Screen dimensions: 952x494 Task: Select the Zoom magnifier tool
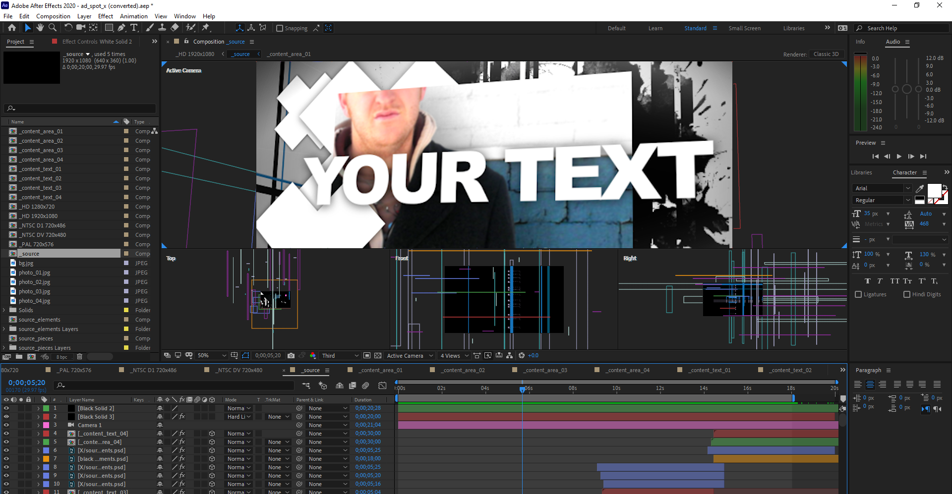point(53,28)
